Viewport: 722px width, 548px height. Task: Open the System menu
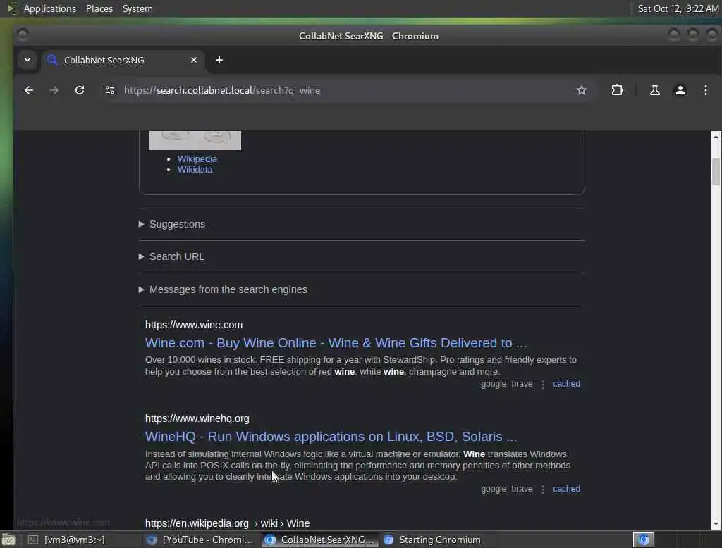point(137,8)
